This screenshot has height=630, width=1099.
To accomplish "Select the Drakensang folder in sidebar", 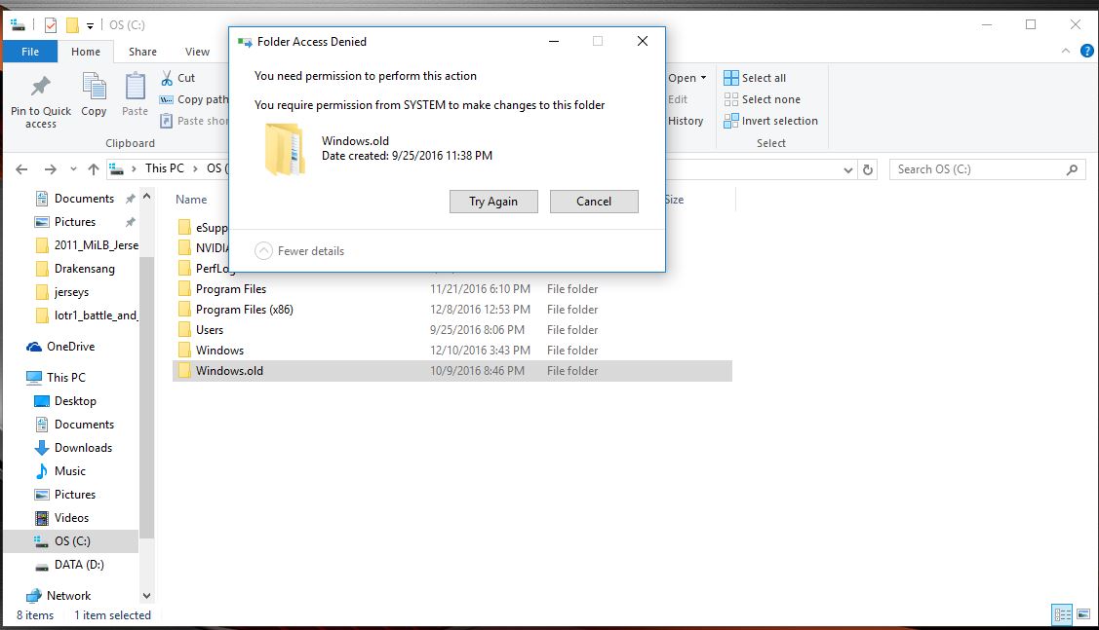I will 76,269.
